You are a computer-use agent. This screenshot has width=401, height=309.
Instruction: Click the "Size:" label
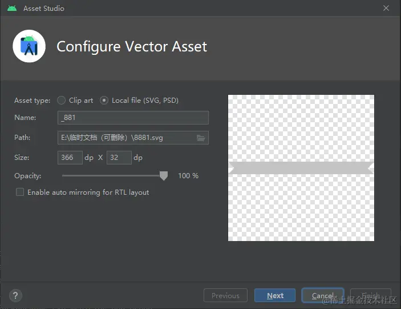pyautogui.click(x=22, y=158)
